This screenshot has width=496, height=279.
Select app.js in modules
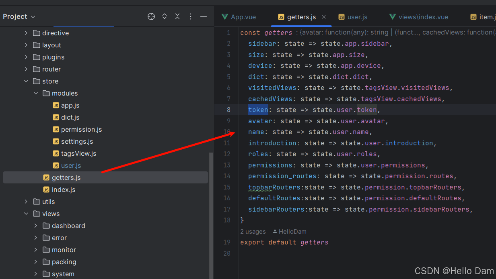click(70, 105)
